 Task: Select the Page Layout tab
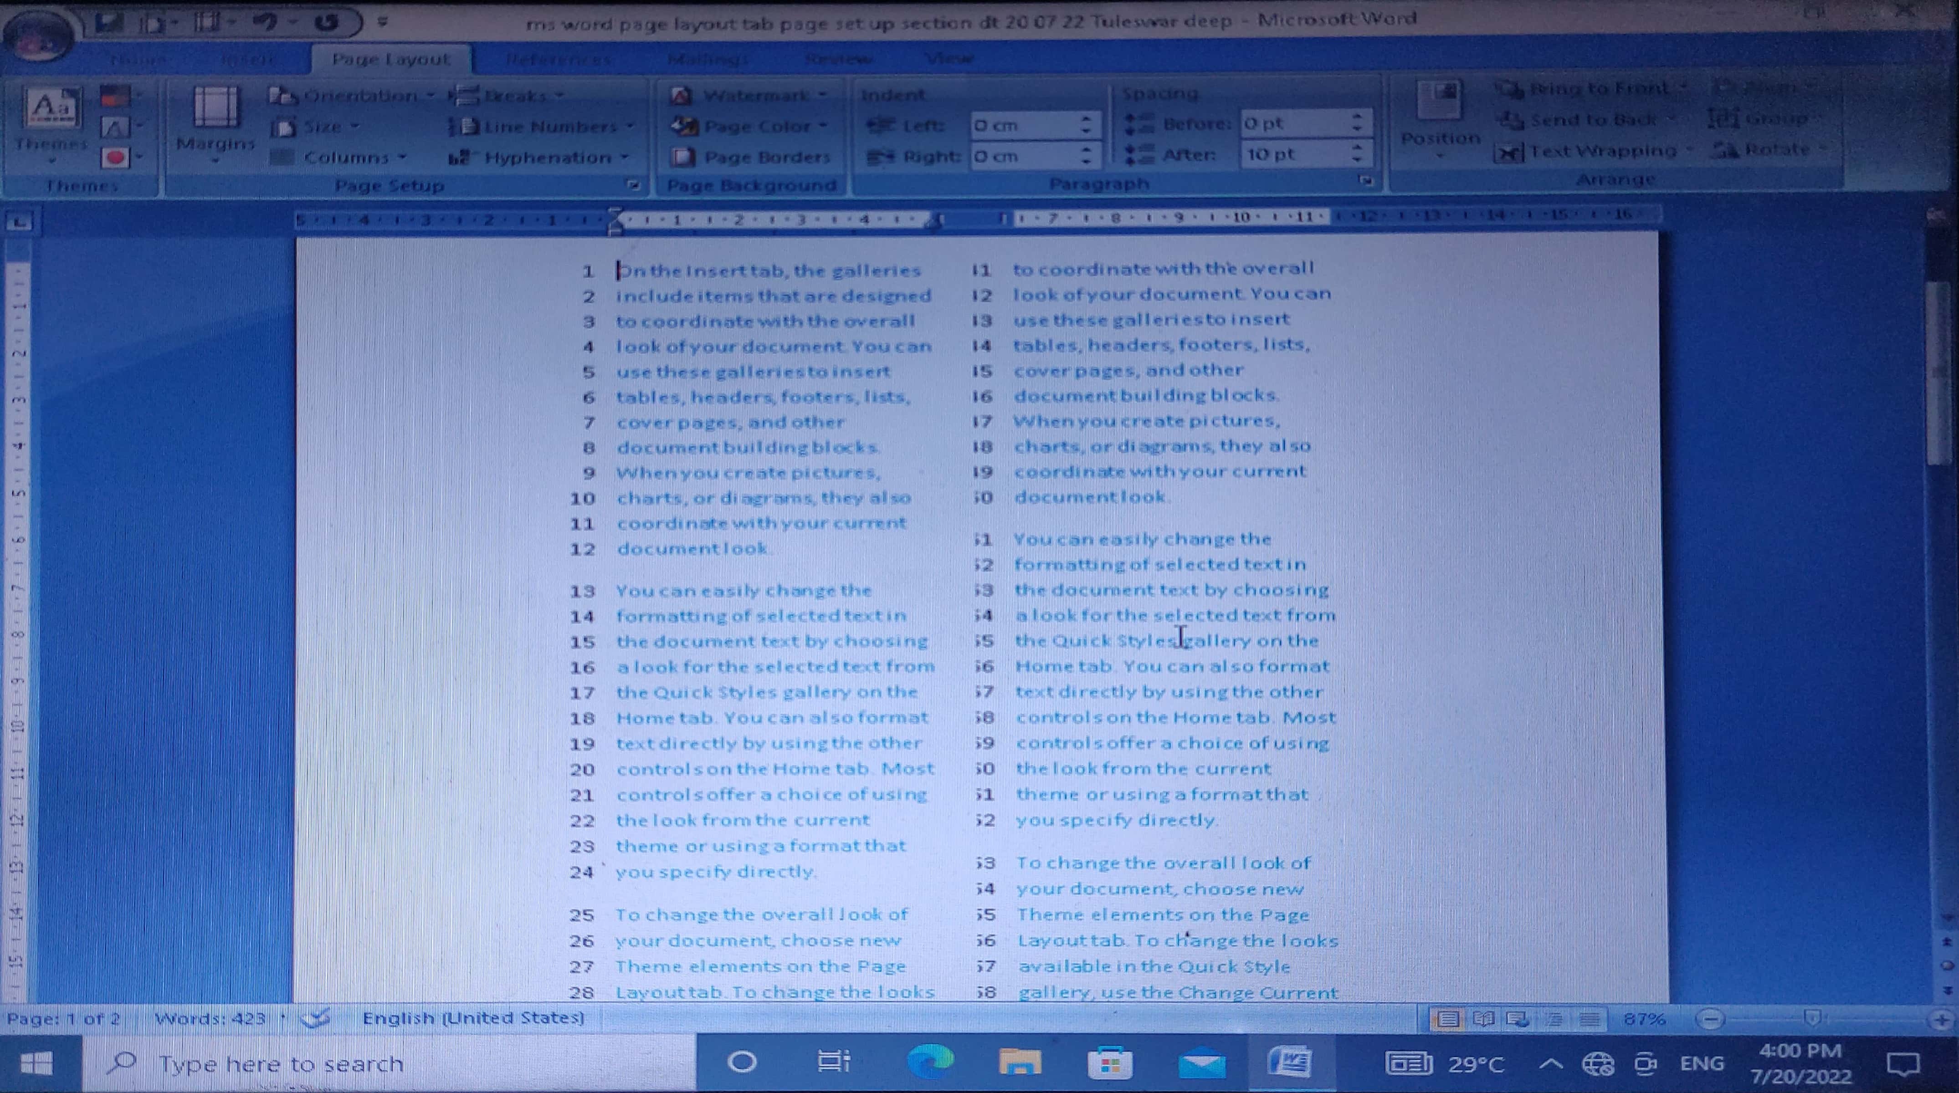(x=391, y=59)
